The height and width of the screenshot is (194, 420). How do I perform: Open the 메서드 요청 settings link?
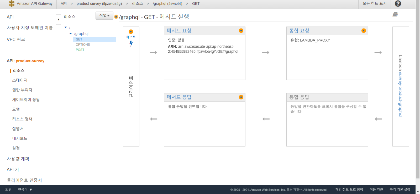coord(179,31)
